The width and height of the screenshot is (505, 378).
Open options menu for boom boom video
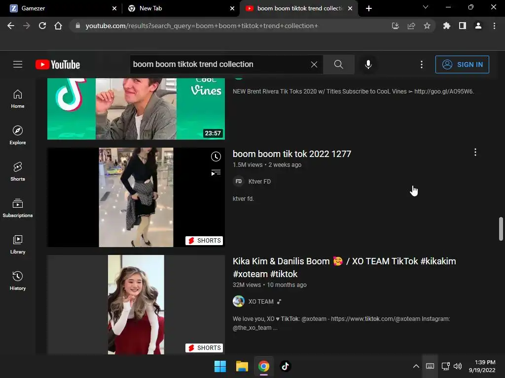tap(475, 153)
